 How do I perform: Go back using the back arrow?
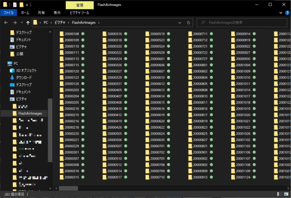5,22
